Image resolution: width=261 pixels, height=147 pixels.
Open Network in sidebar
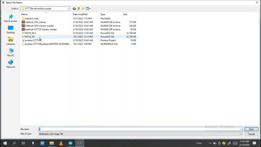[x=11, y=64]
